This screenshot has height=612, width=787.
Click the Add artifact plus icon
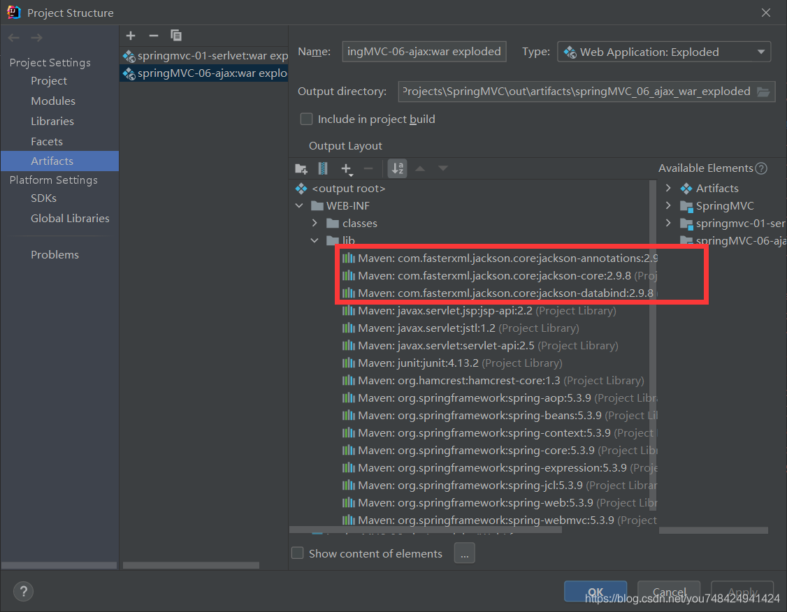[x=131, y=36]
